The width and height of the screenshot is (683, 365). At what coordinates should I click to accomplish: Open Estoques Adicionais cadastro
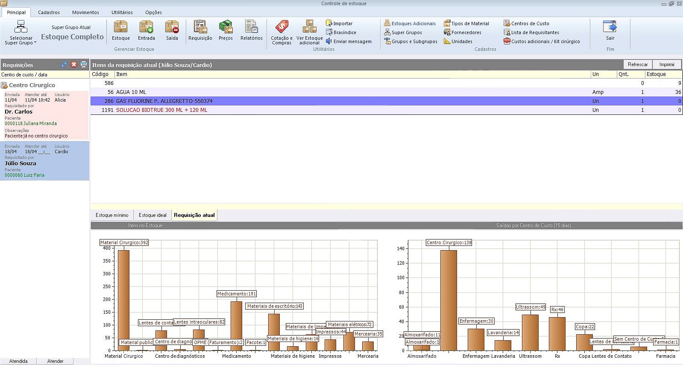[x=410, y=23]
